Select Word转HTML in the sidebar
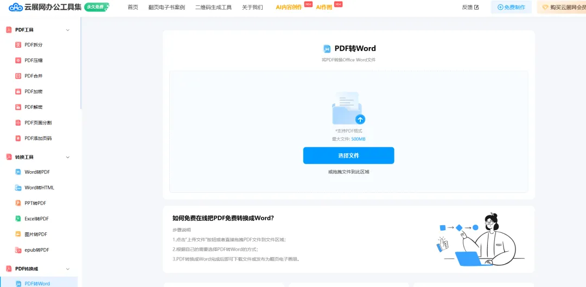Viewport: 586px width, 287px height. [40, 188]
